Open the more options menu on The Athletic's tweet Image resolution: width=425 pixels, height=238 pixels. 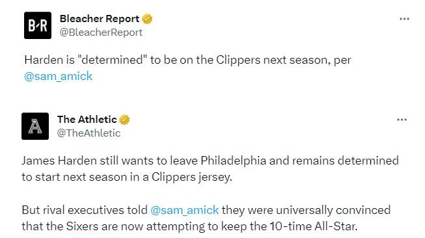(402, 120)
